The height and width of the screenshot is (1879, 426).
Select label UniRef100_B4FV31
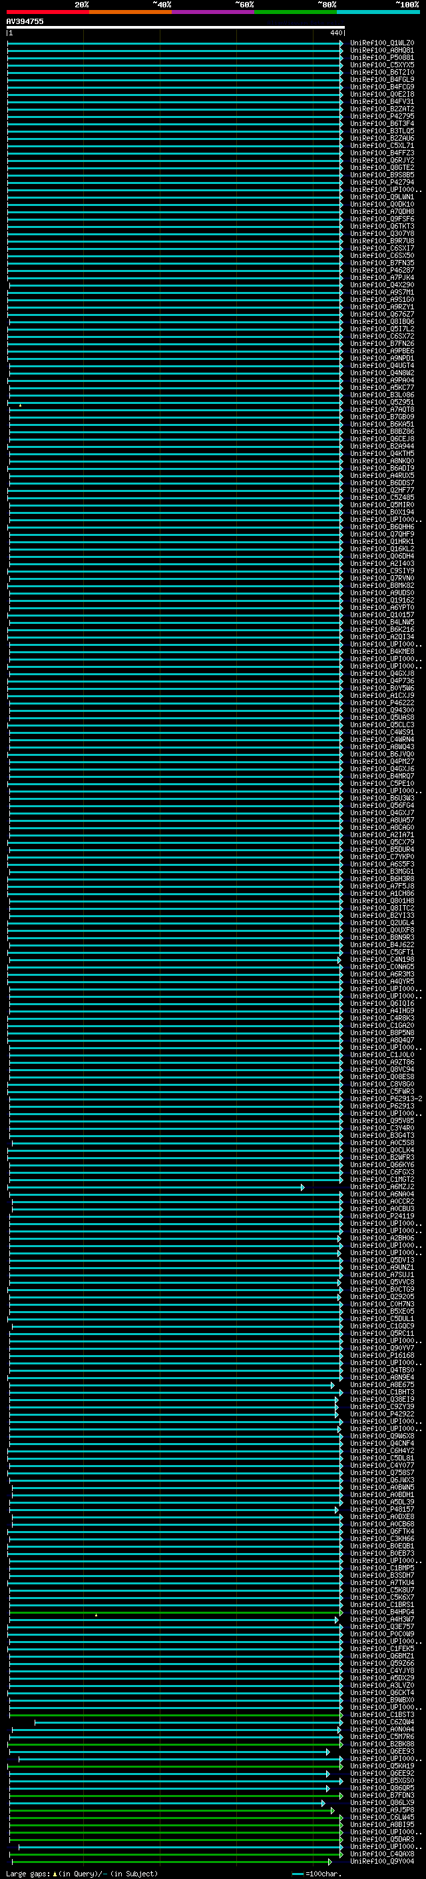coord(381,101)
